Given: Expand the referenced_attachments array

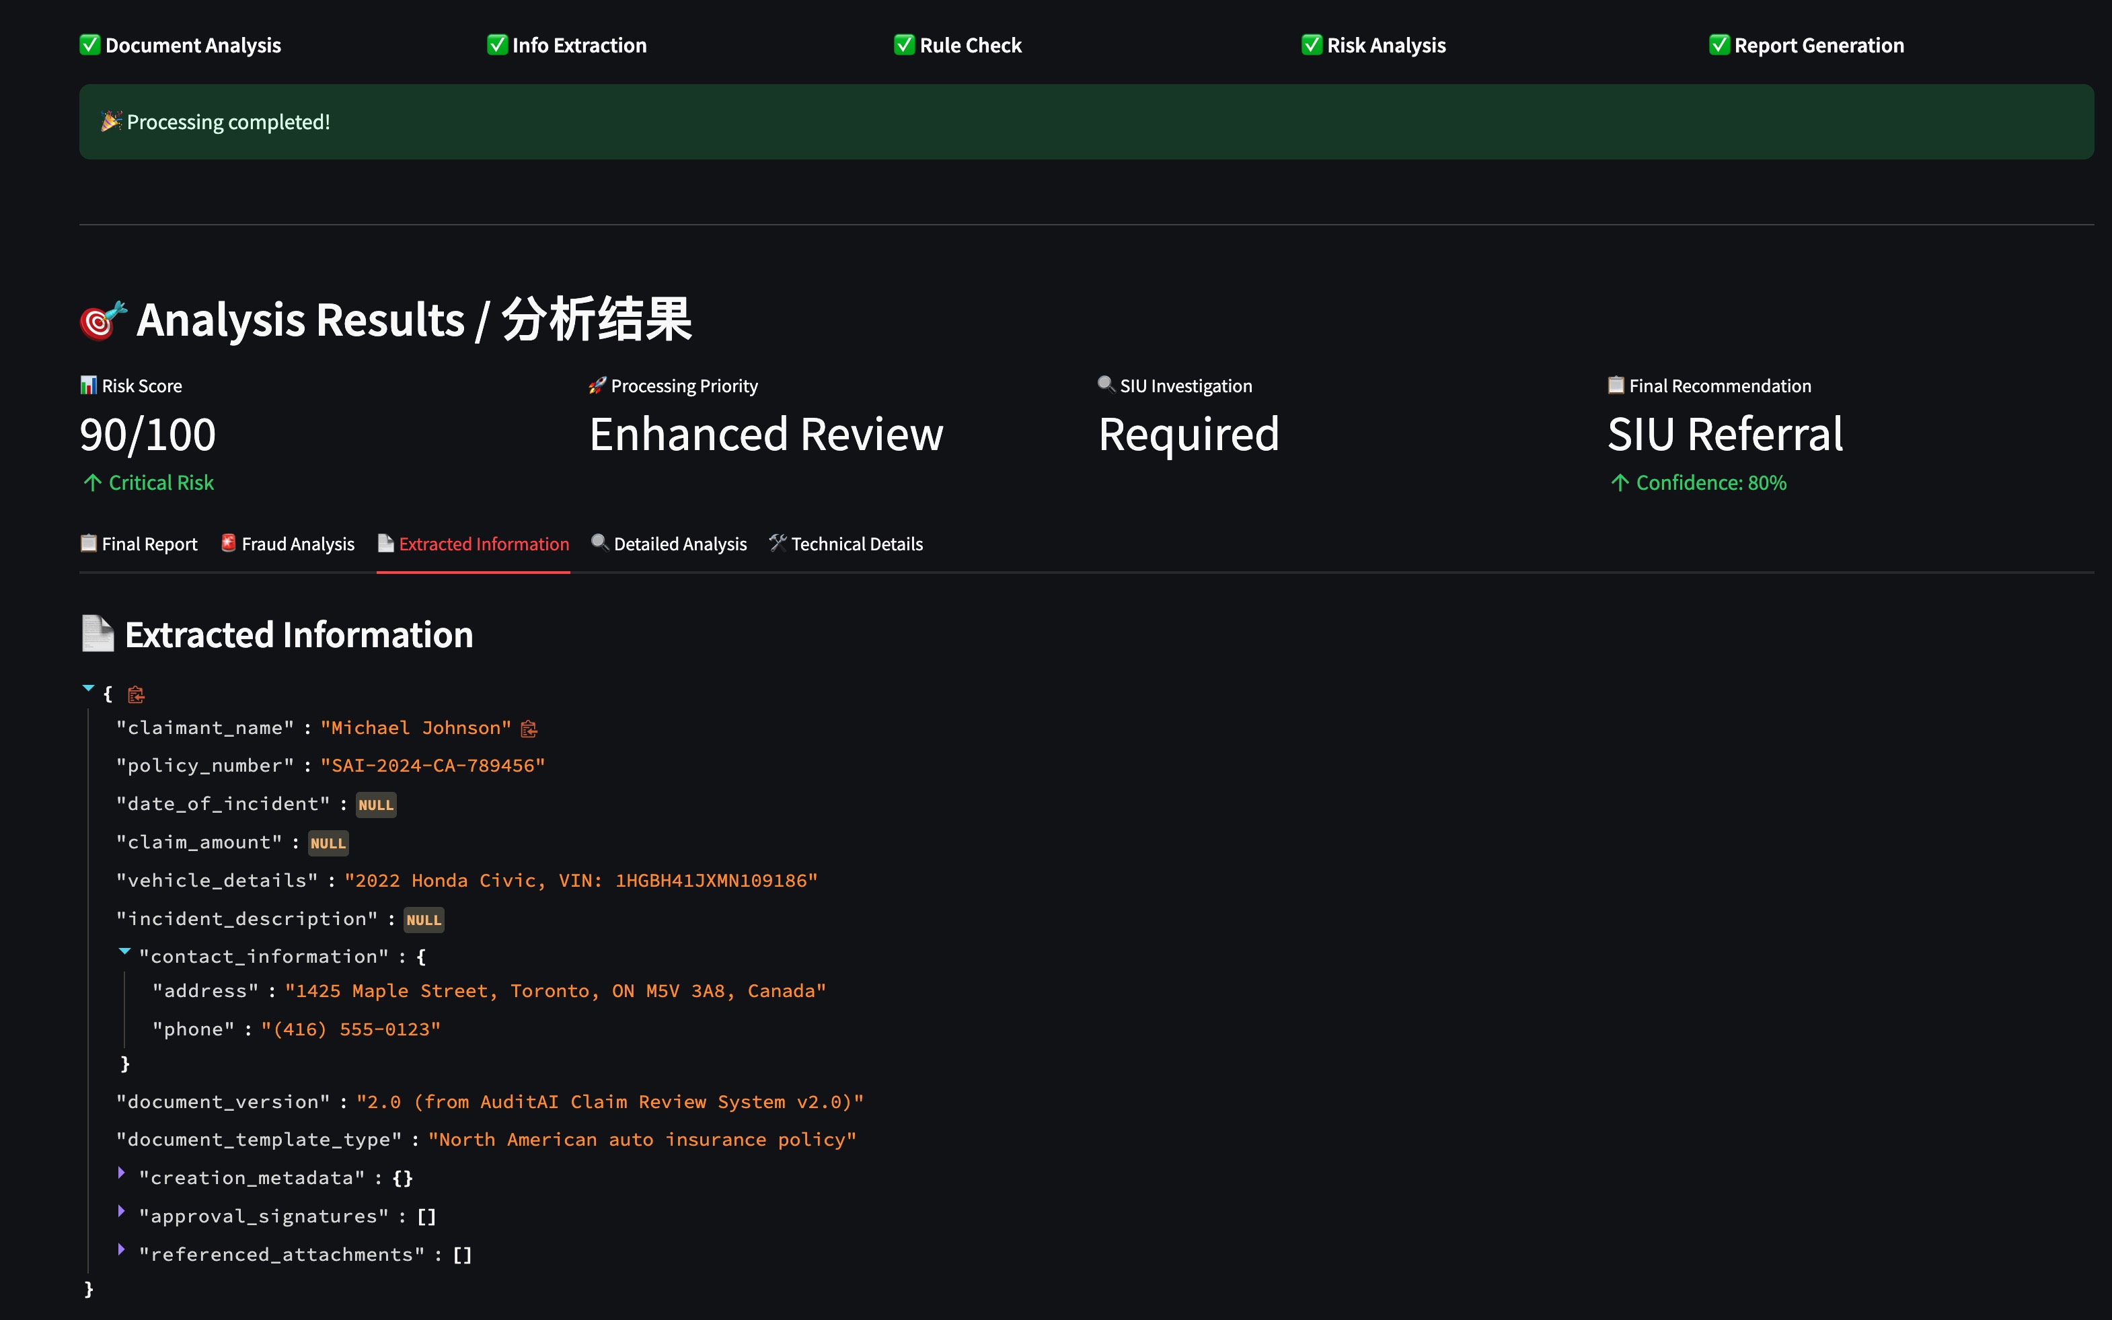Looking at the screenshot, I should [x=121, y=1249].
